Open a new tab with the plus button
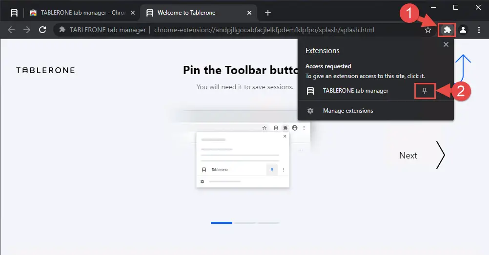The image size is (489, 255). [267, 13]
